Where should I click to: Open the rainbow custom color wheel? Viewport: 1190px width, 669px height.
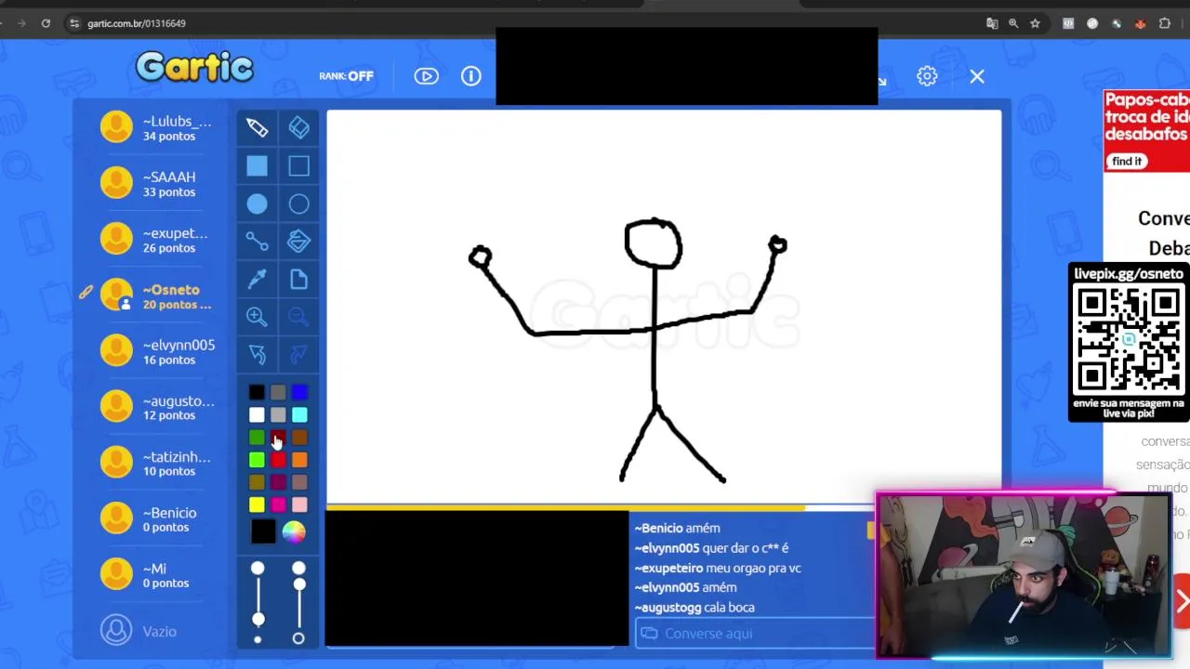[x=294, y=531]
